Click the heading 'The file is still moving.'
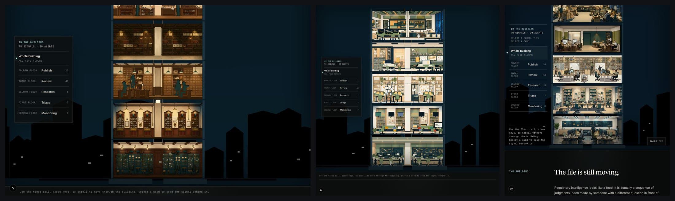675x201 pixels. click(x=587, y=172)
